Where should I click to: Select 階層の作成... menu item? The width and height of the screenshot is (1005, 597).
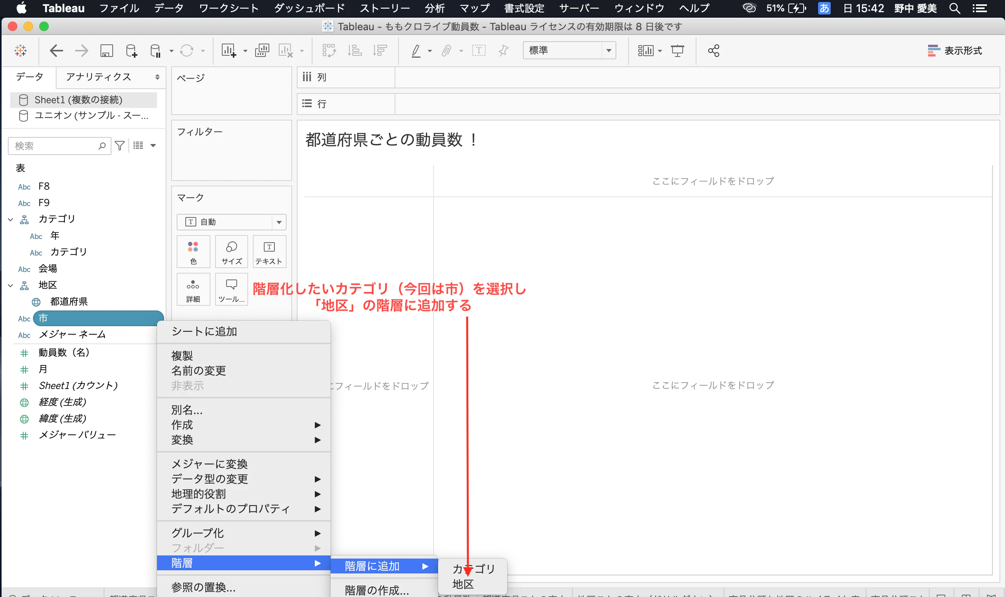384,590
